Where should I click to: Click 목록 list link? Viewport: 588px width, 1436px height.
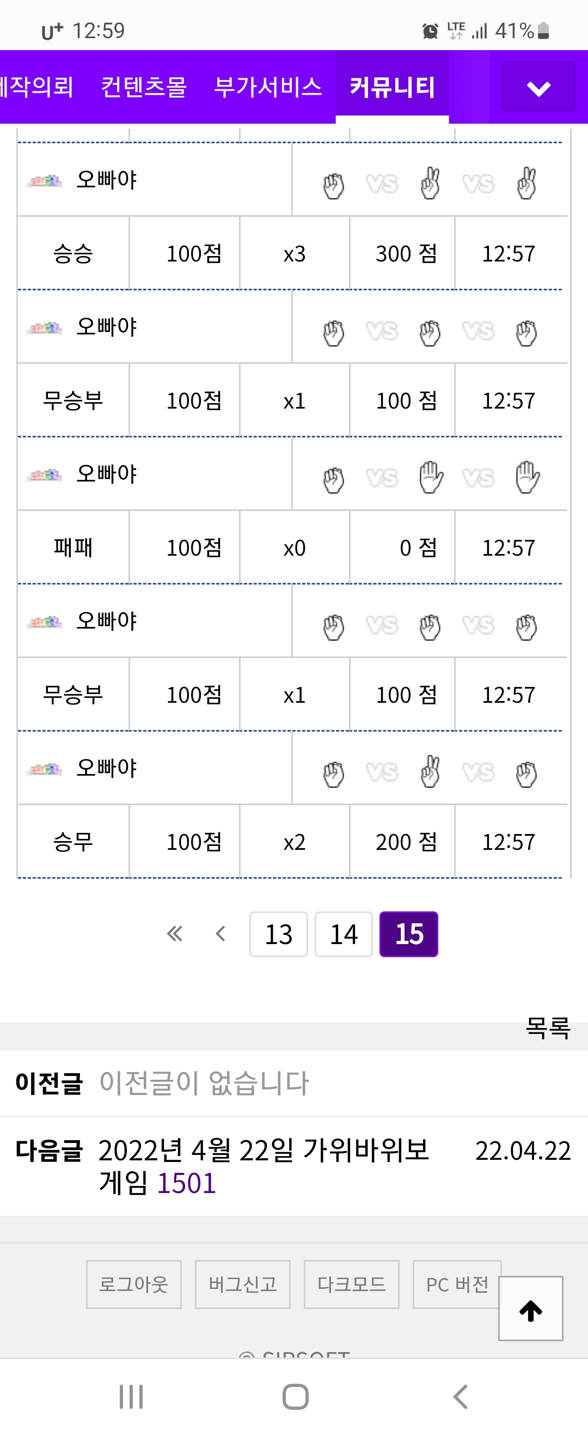(x=547, y=1027)
